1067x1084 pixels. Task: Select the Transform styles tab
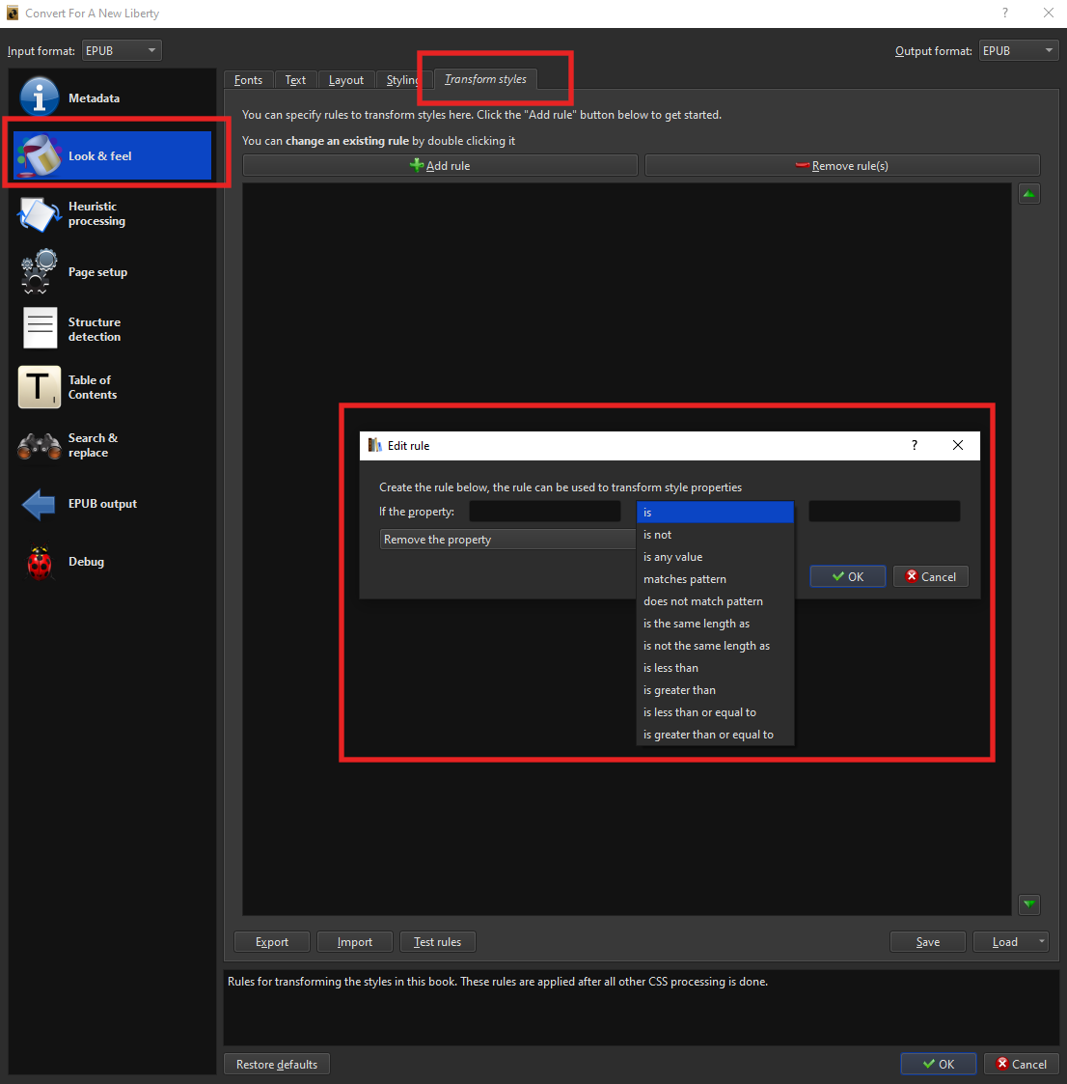pyautogui.click(x=485, y=79)
